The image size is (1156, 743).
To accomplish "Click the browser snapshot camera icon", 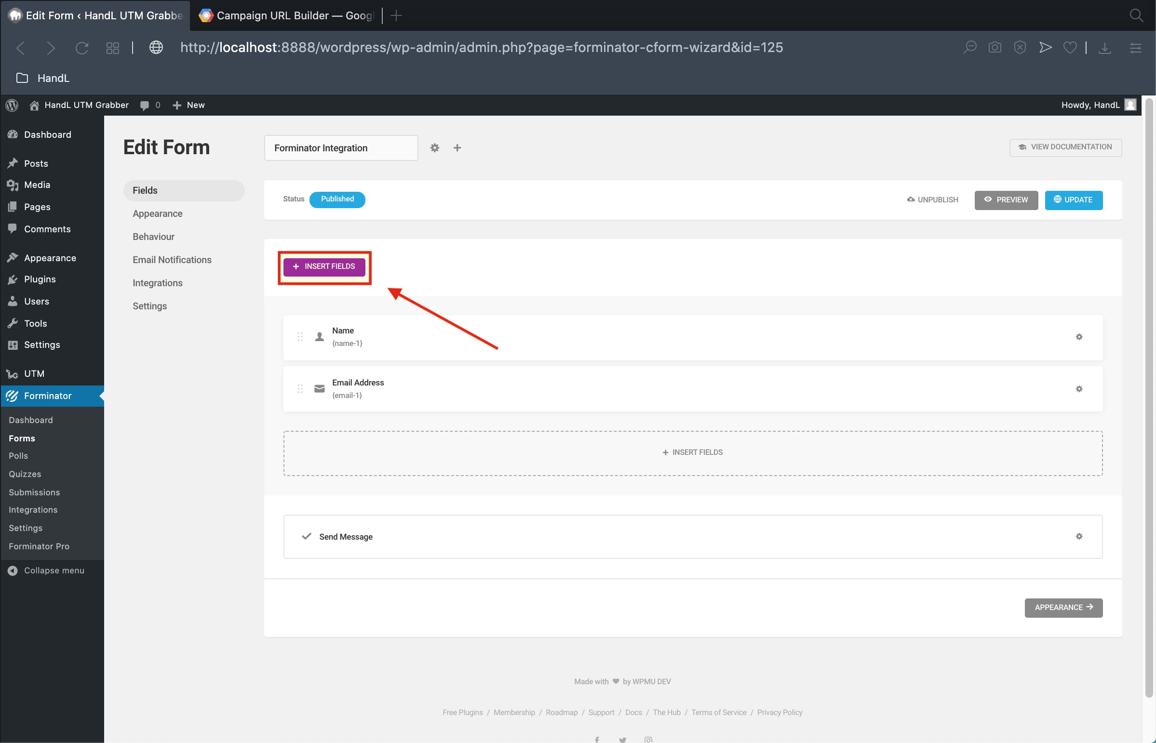I will click(x=995, y=47).
